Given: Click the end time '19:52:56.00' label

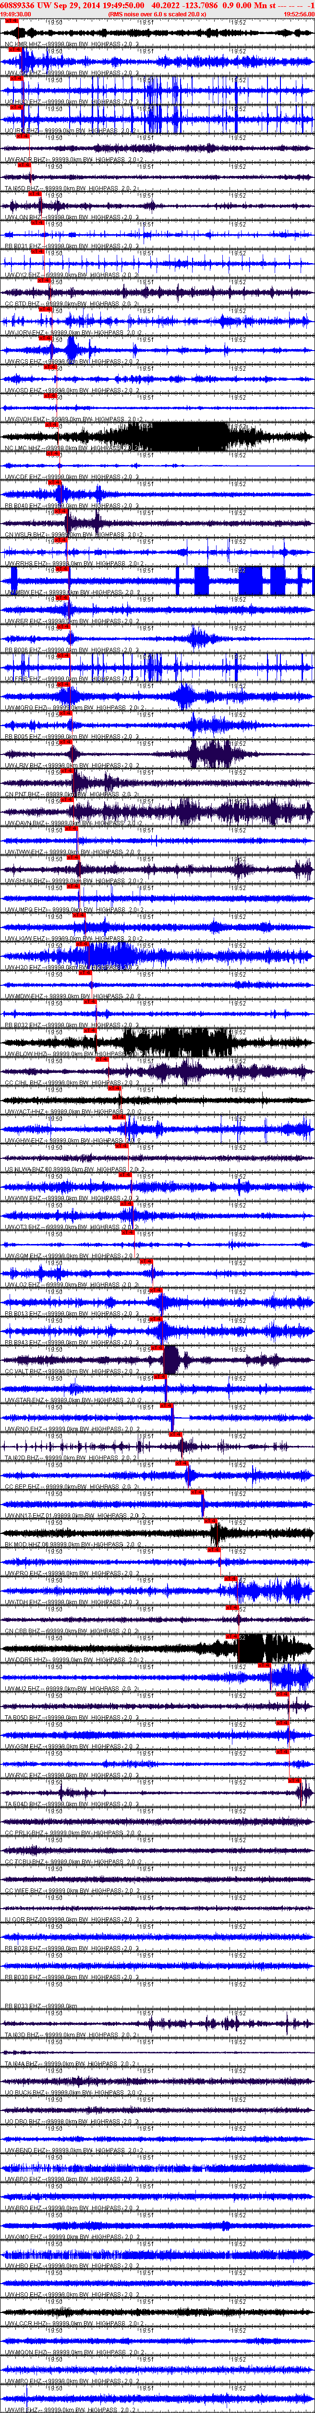Looking at the screenshot, I should pyautogui.click(x=298, y=14).
